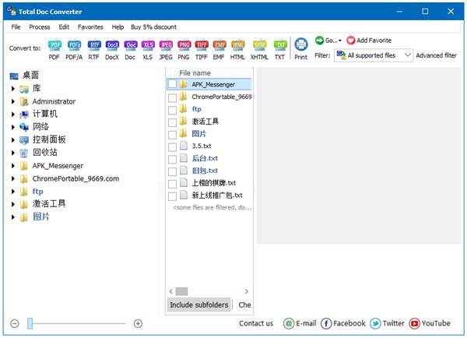Check the ftp folder checkbox in file list
Screen dimensions: 467x338
coord(173,110)
